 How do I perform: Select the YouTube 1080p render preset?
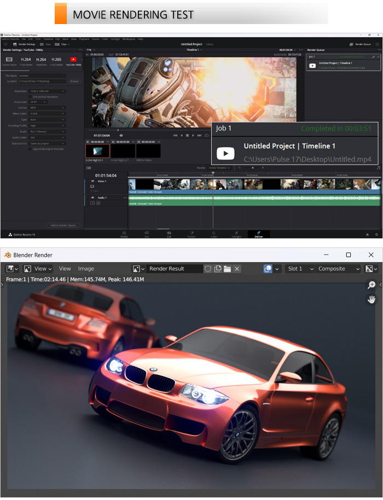(x=73, y=60)
